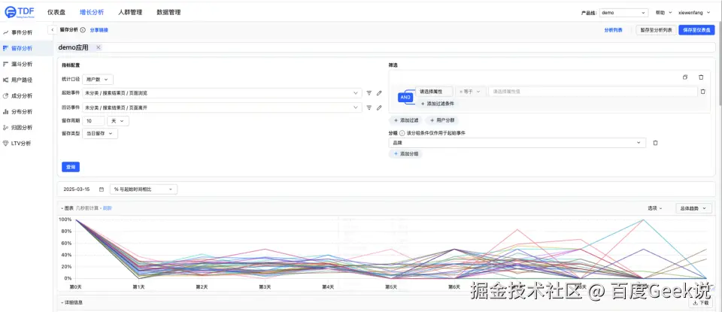722x312 pixels.
Task: Click the 添加分组 button
Action: click(x=405, y=153)
